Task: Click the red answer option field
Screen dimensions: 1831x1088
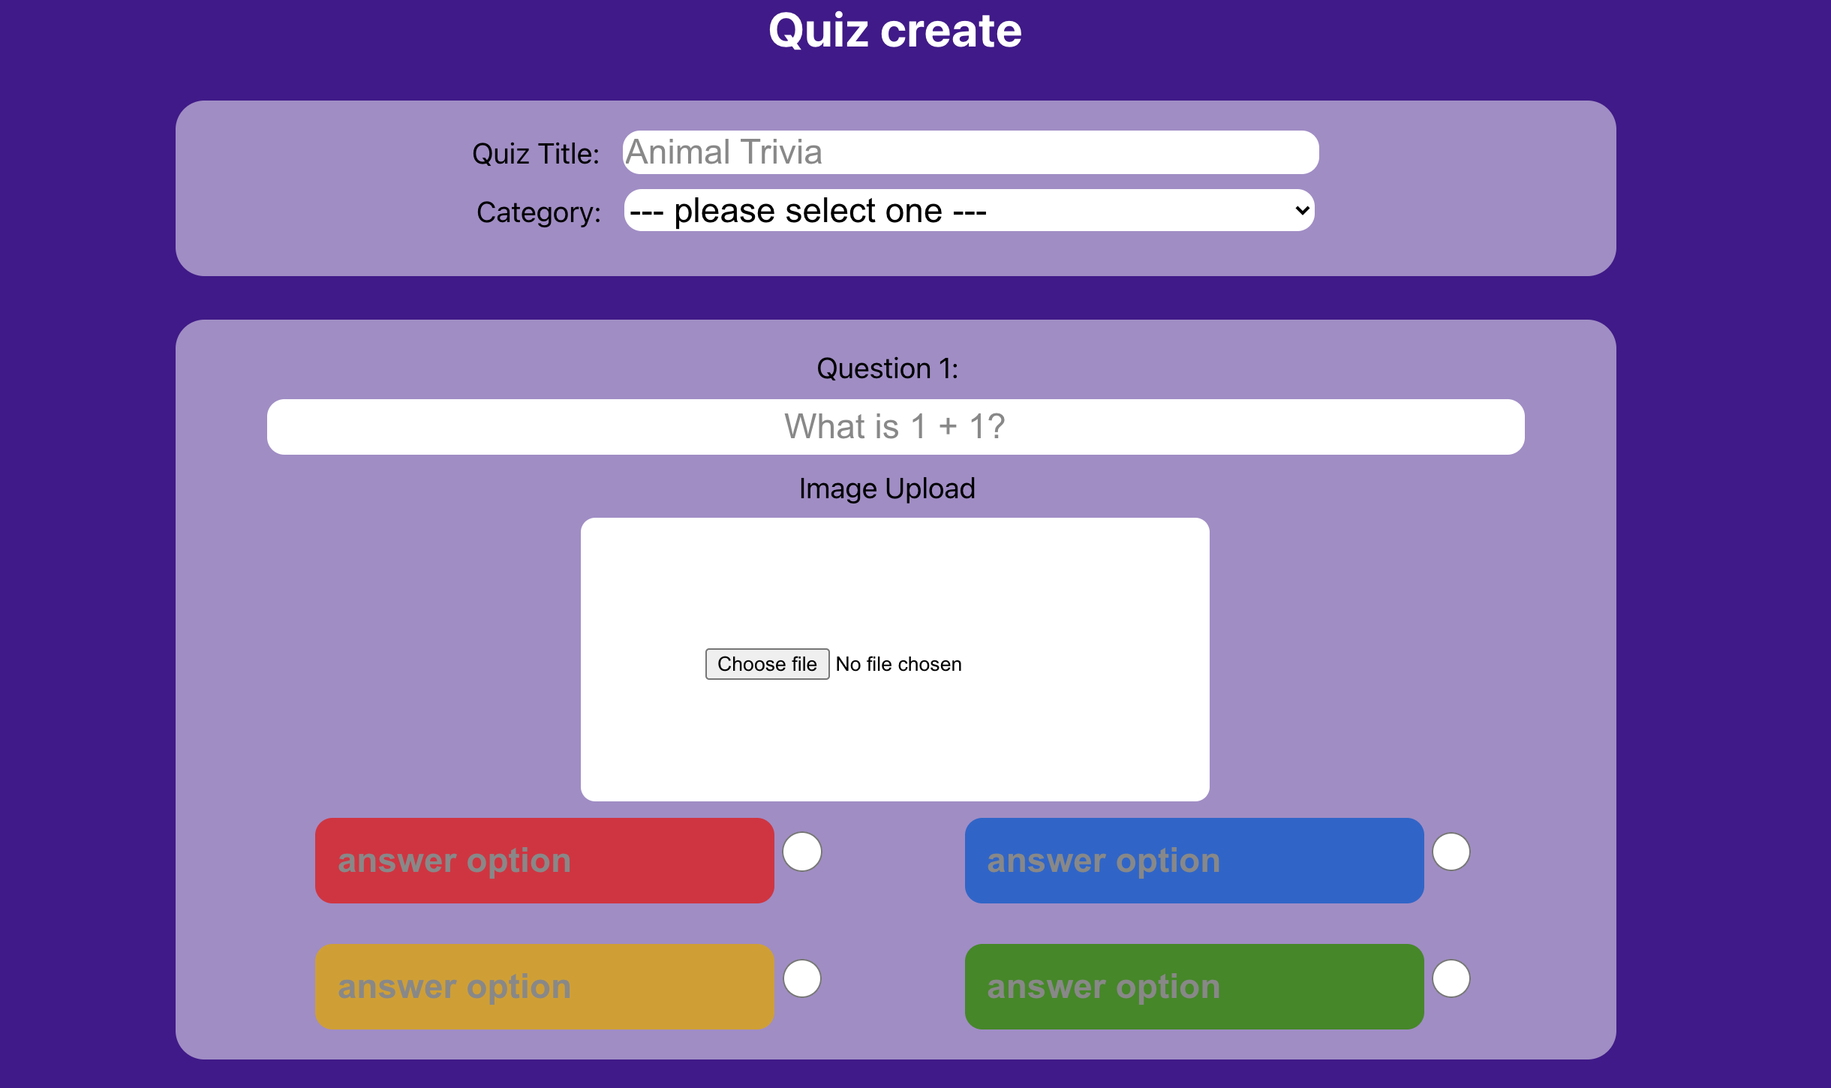Action: click(544, 861)
